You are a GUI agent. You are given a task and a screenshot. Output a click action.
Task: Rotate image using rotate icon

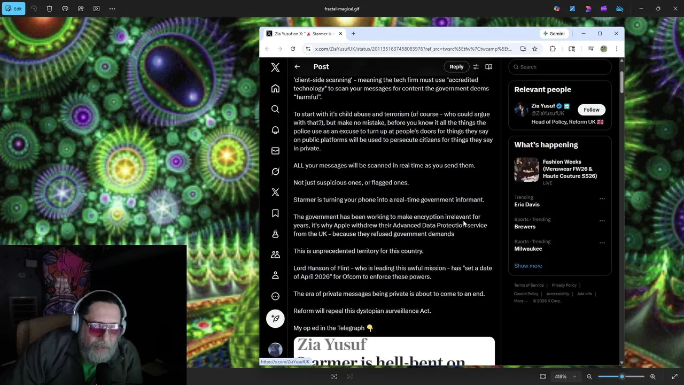[34, 9]
